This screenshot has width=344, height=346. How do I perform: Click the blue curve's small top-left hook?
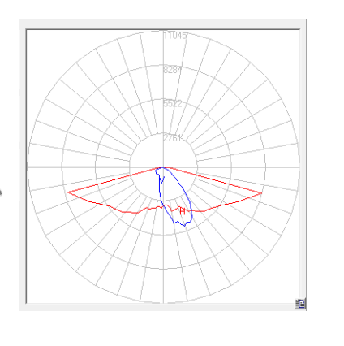click(157, 171)
